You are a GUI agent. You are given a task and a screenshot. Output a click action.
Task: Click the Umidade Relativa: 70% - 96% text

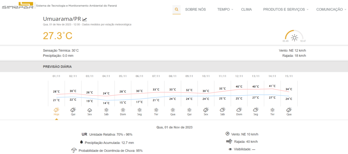coord(111,134)
